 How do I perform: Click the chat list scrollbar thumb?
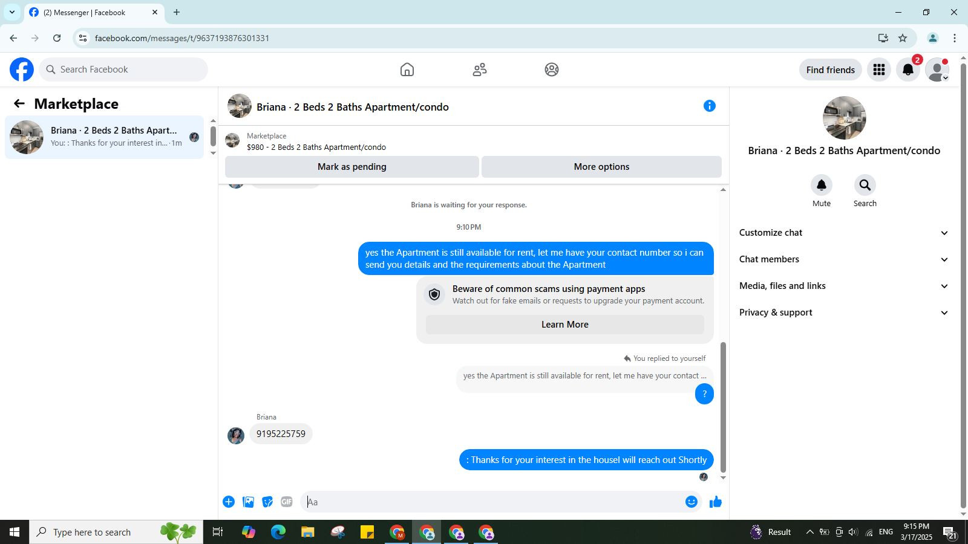[x=213, y=136]
